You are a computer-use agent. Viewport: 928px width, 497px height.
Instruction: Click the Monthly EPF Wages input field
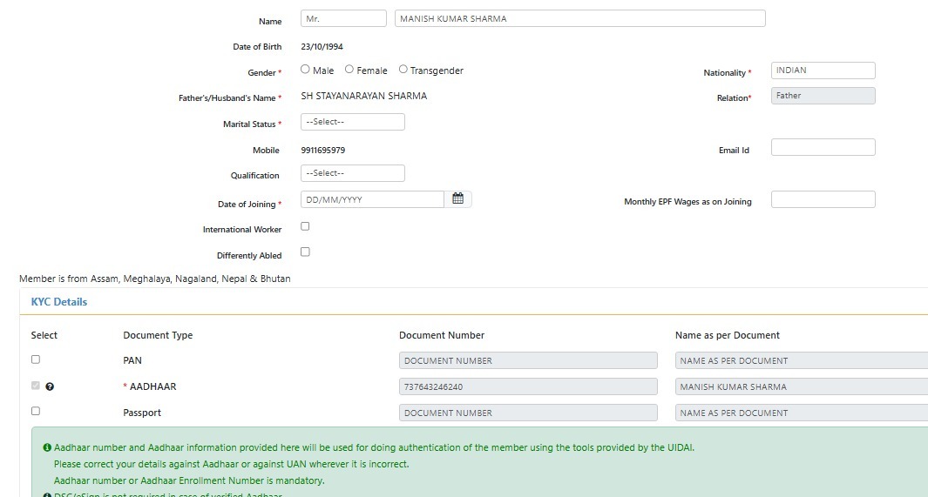tap(823, 199)
